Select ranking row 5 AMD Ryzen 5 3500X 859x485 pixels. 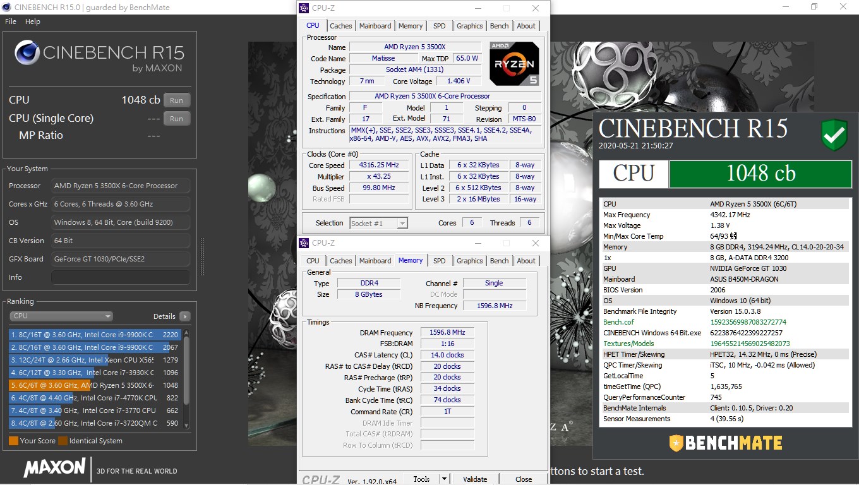point(95,385)
